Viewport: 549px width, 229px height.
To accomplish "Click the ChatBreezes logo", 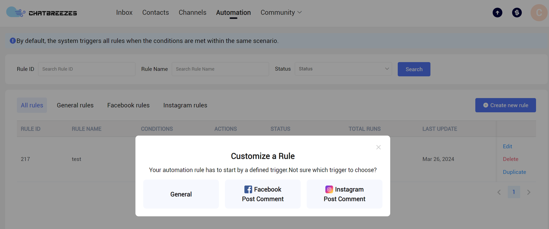I will pos(42,12).
